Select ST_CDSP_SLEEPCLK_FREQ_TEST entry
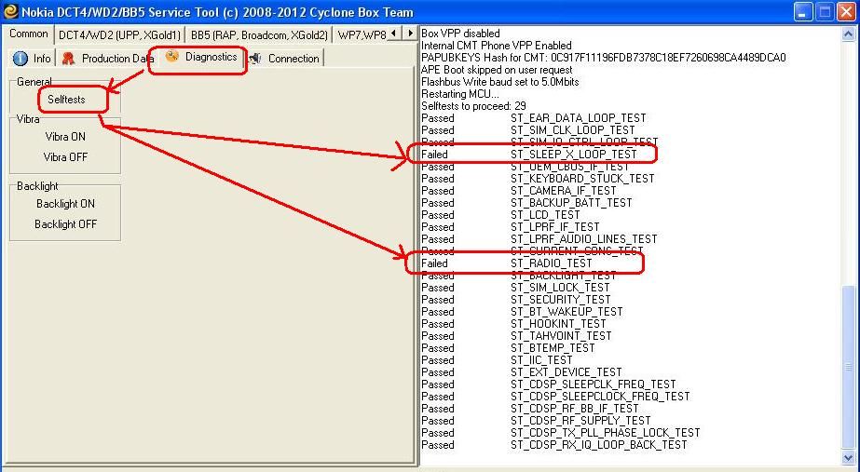The width and height of the screenshot is (860, 472). [x=549, y=384]
